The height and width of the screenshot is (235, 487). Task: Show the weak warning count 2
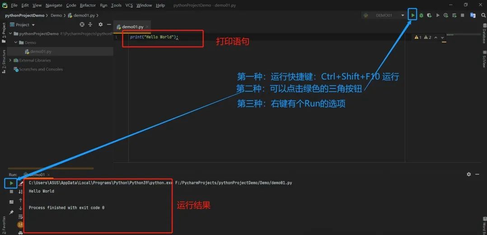click(x=428, y=38)
